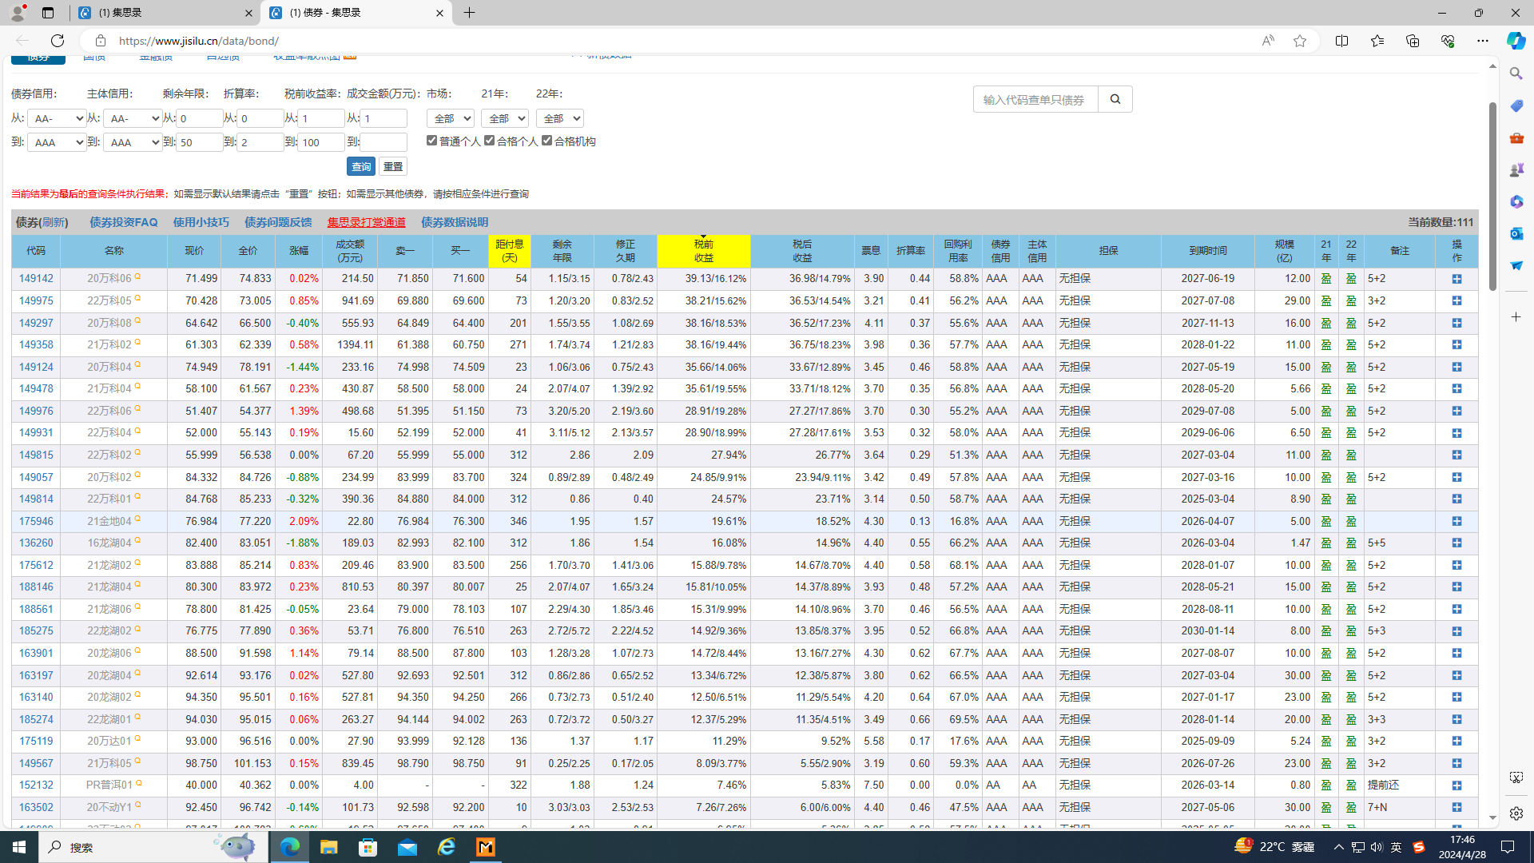Click the 21年 融 icon for bond 149975

click(x=1326, y=301)
